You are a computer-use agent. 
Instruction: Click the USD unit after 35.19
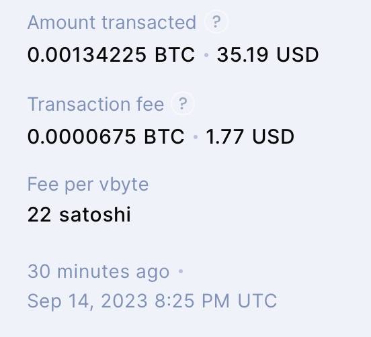pyautogui.click(x=298, y=55)
